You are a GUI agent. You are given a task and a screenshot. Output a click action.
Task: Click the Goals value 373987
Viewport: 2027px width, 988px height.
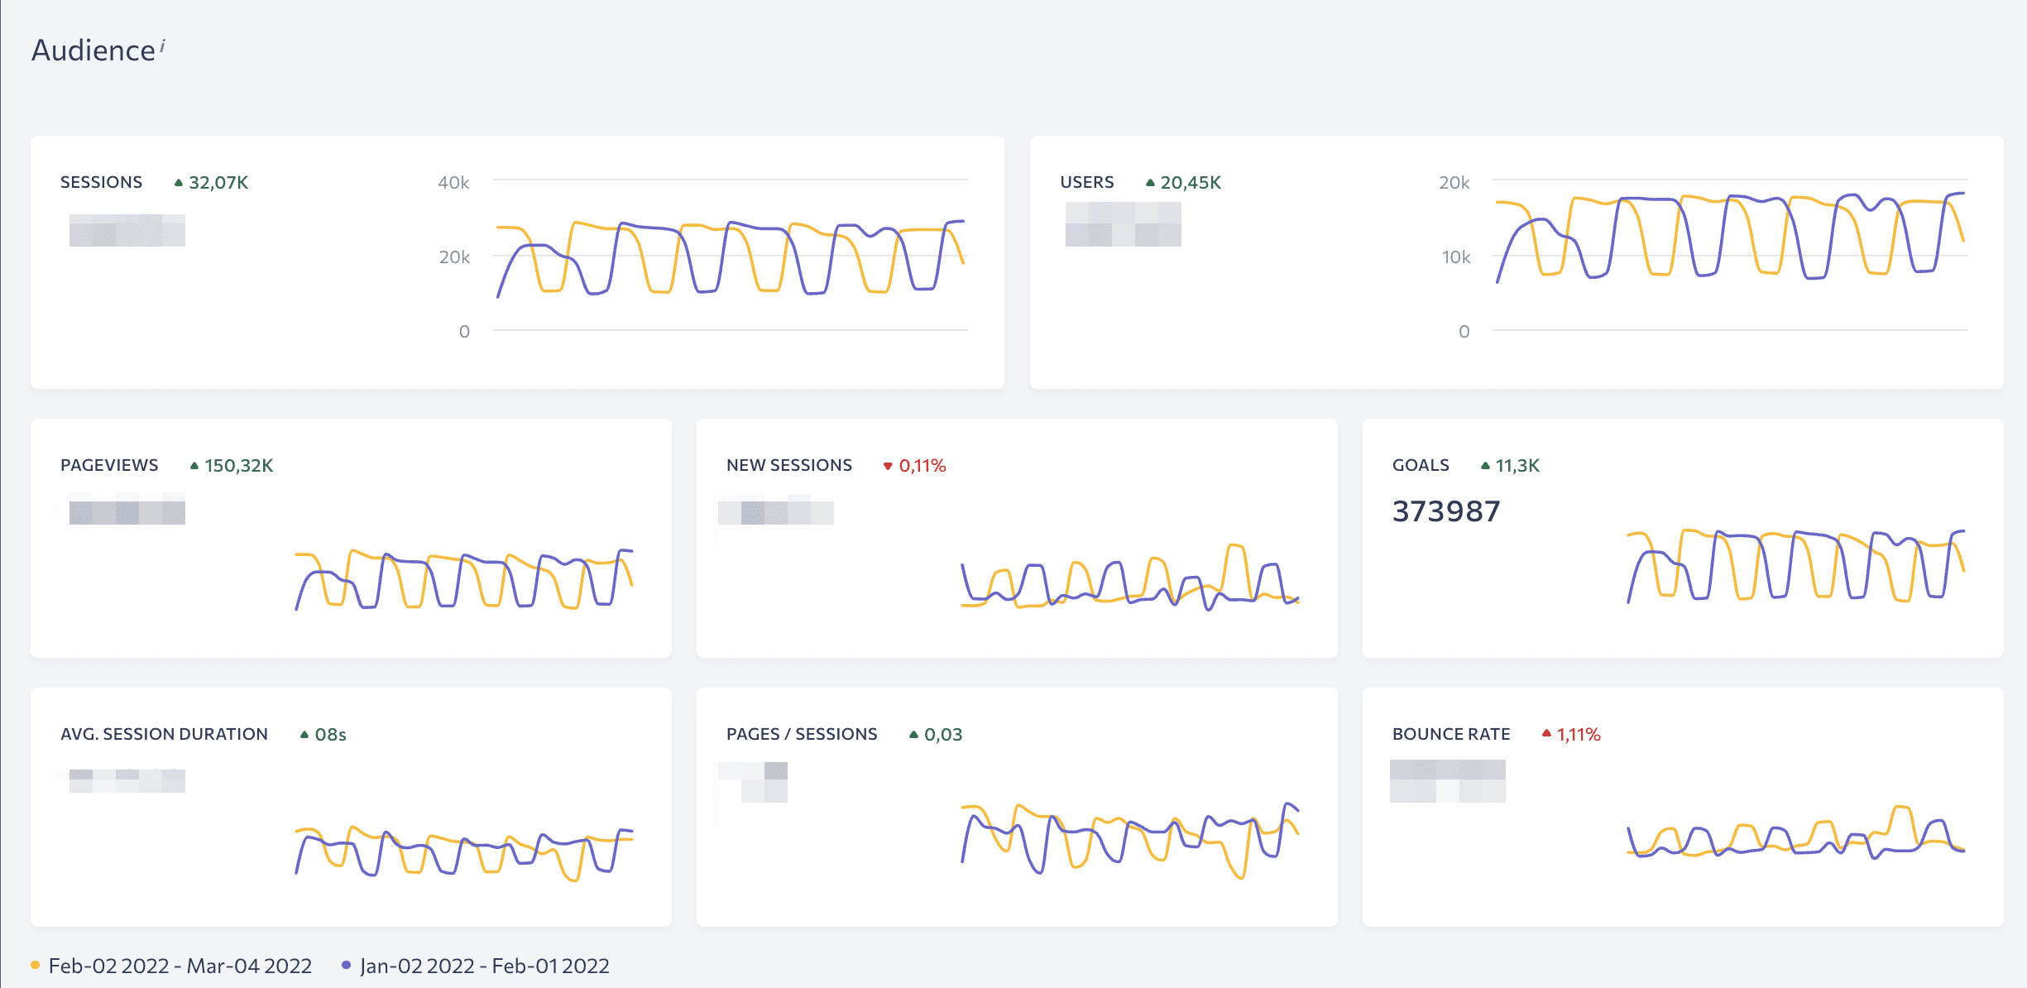[x=1446, y=511]
